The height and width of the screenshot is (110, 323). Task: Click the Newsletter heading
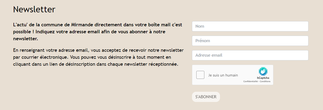[x=34, y=9]
